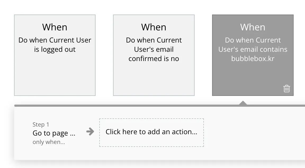The image size is (305, 168).
Task: Click the pointer triangle below the selected event
Action: pyautogui.click(x=243, y=103)
